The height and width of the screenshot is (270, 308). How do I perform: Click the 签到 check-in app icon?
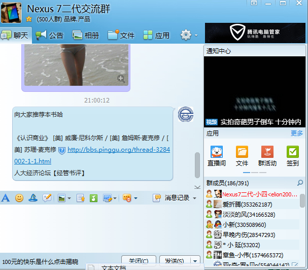[x=292, y=156]
